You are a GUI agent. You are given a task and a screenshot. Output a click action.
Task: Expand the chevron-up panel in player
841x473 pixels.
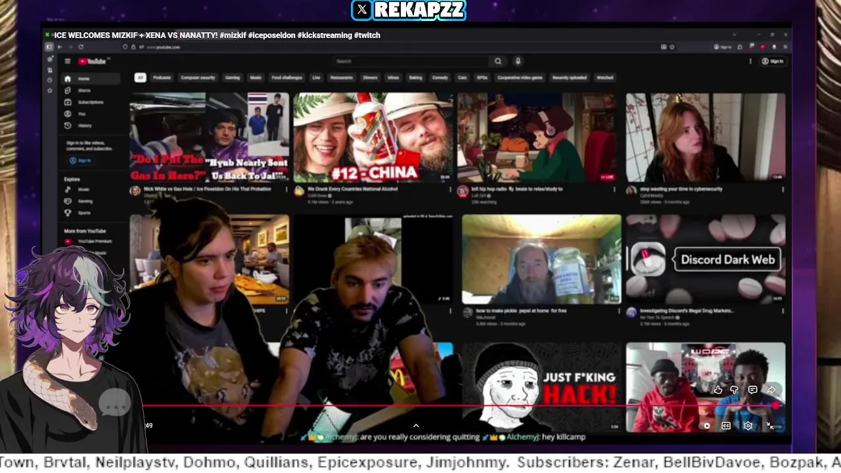416,426
